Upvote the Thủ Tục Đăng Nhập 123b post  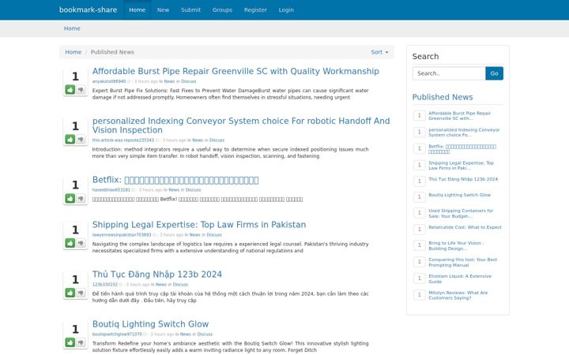click(70, 293)
